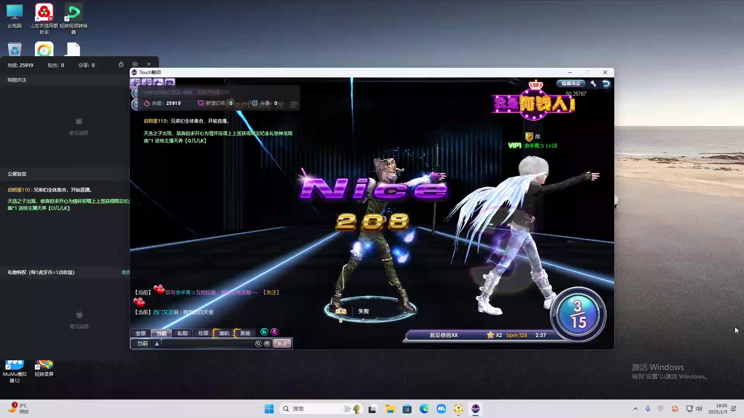The image size is (744, 418).
Task: Click the 查看 link beside 礼物特权
Action: point(126,272)
